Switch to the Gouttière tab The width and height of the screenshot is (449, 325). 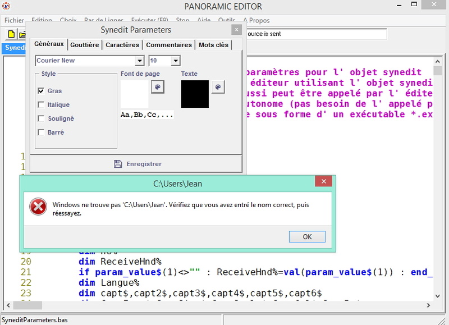point(85,45)
